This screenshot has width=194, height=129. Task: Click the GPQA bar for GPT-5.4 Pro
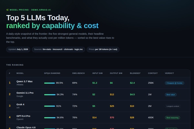point(50,118)
